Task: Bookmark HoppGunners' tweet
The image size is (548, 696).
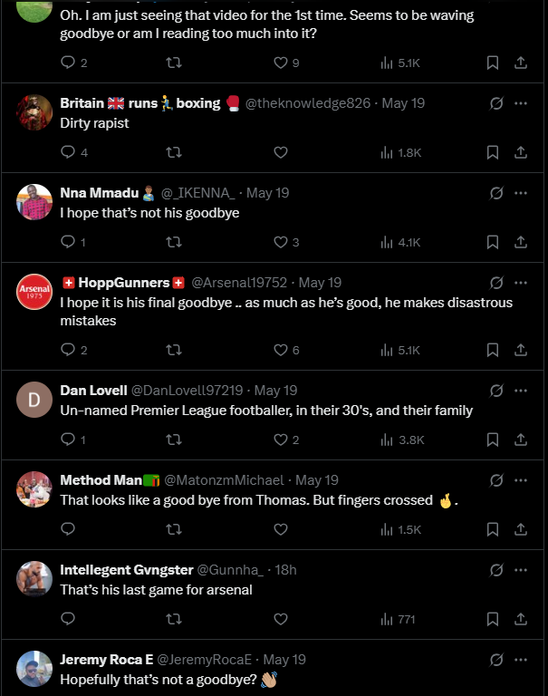Action: coord(493,350)
